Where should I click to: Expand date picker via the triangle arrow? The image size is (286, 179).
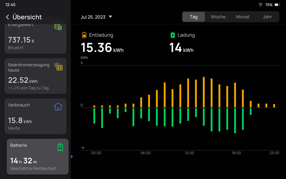pyautogui.click(x=110, y=17)
